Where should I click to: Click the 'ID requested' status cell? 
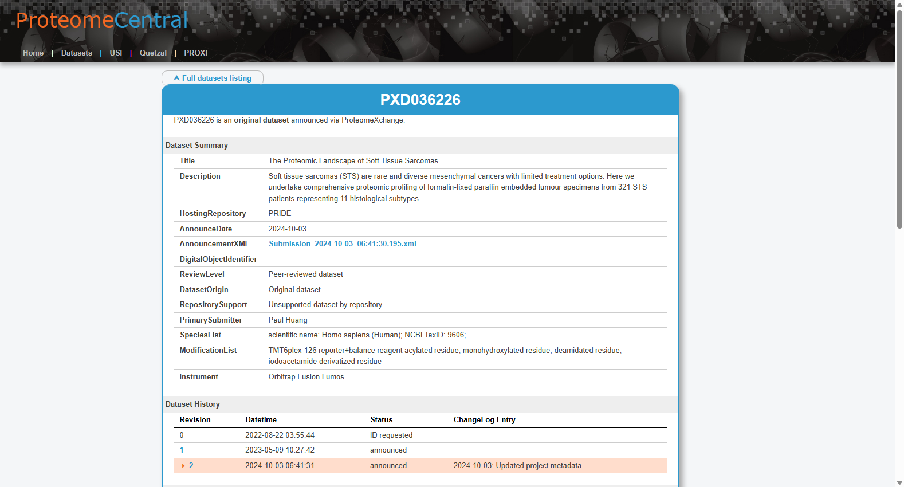391,435
